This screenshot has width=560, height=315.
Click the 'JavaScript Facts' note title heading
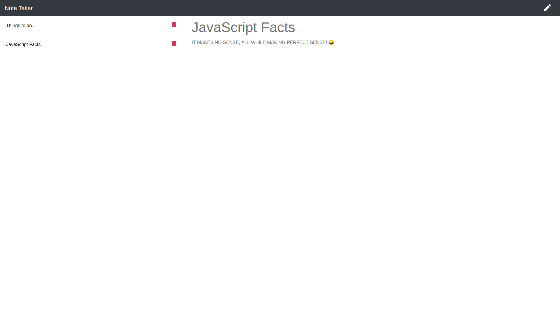243,27
